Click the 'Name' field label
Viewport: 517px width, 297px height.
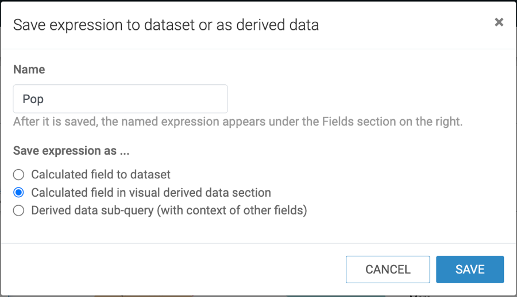(x=29, y=69)
